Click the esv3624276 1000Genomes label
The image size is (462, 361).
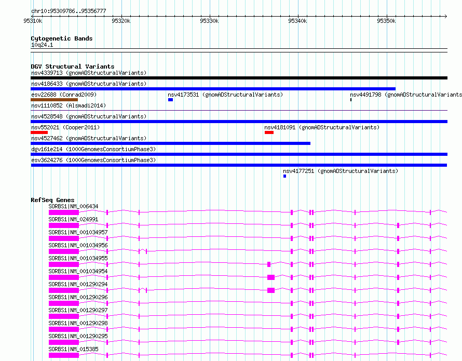pos(93,160)
